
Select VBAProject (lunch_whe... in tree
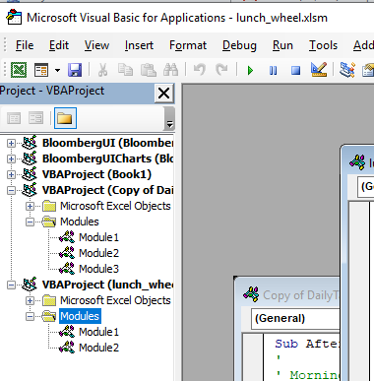point(107,285)
